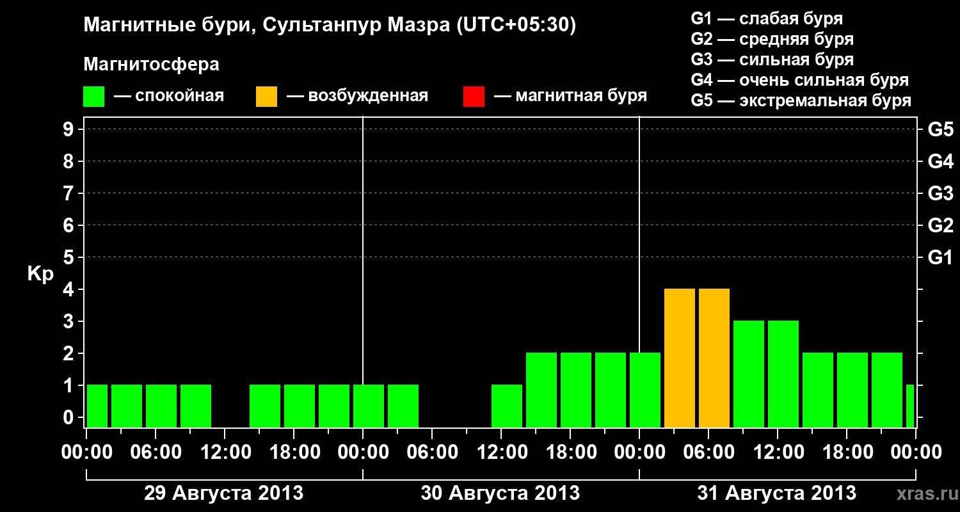Click the green 'спокойная' legend swatch
The width and height of the screenshot is (960, 512).
pos(94,96)
